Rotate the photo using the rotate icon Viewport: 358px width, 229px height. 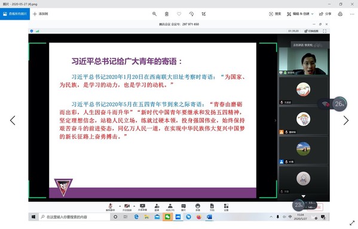tap(191, 14)
